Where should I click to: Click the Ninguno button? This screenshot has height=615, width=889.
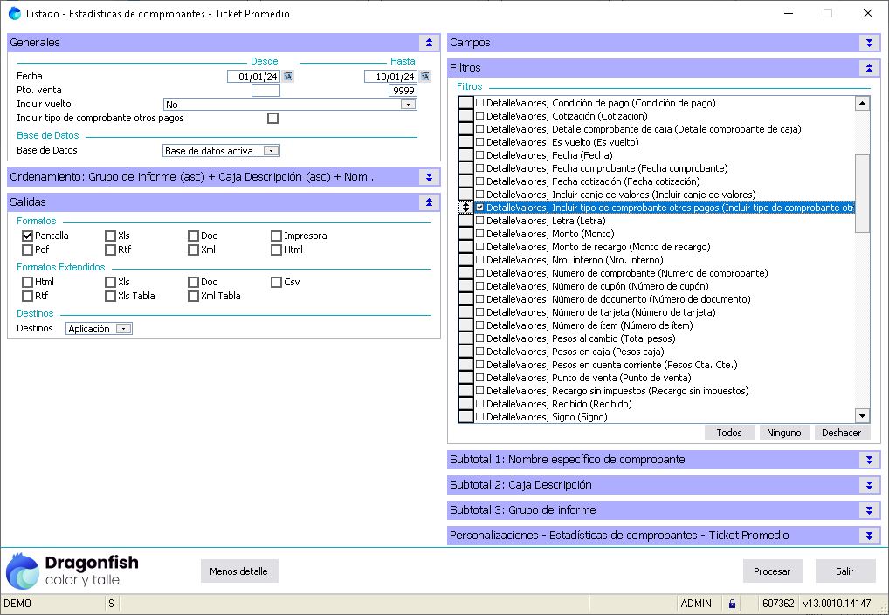tap(784, 433)
